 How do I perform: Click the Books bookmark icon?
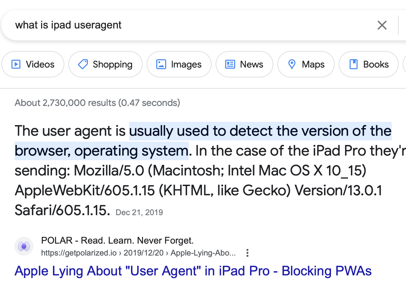pos(354,64)
